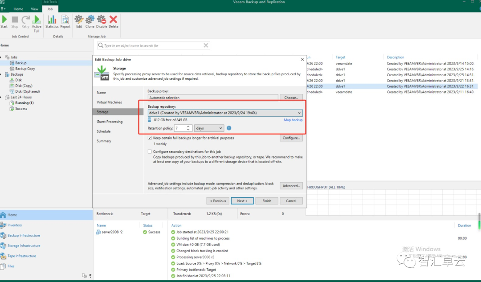The image size is (481, 282).
Task: Click the Backup proxy text field
Action: (213, 98)
